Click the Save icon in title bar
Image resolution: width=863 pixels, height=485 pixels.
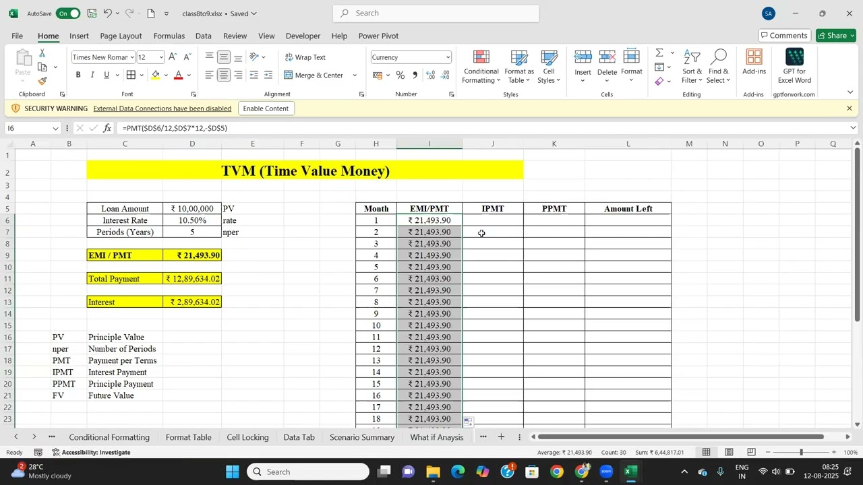click(92, 13)
